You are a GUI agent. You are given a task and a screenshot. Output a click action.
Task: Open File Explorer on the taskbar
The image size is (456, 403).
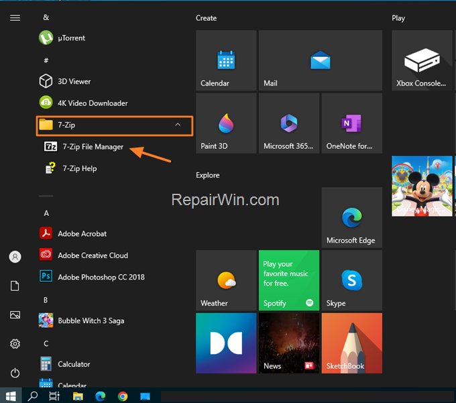pyautogui.click(x=78, y=396)
